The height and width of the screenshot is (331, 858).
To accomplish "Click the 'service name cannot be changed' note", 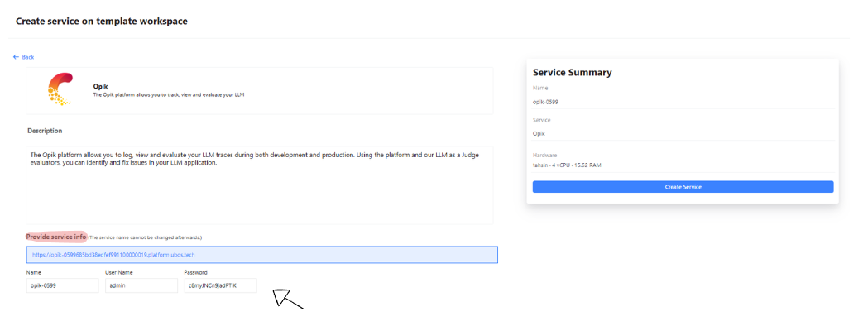I will click(145, 237).
